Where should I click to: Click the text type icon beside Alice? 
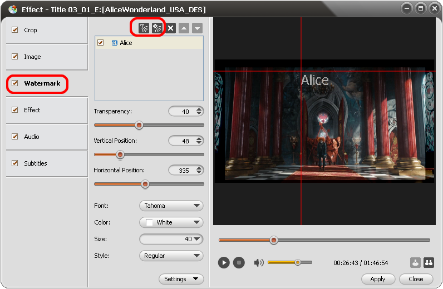click(115, 43)
